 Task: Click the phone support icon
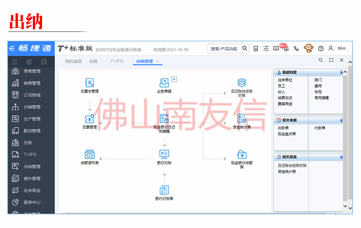coord(296,49)
